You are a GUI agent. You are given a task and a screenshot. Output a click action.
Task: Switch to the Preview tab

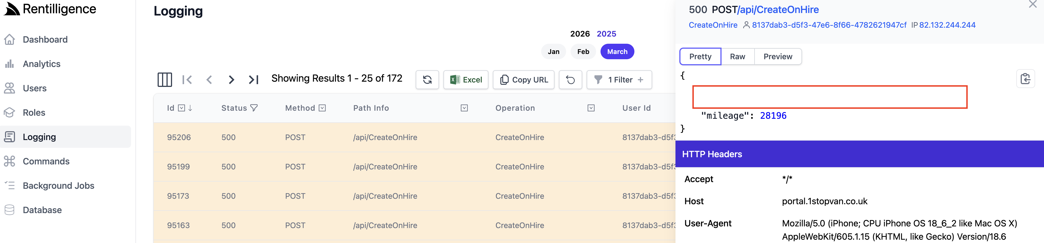click(777, 57)
